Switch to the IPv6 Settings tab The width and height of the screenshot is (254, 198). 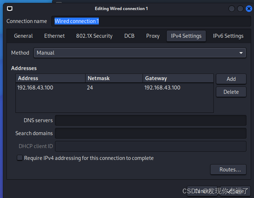tap(228, 36)
